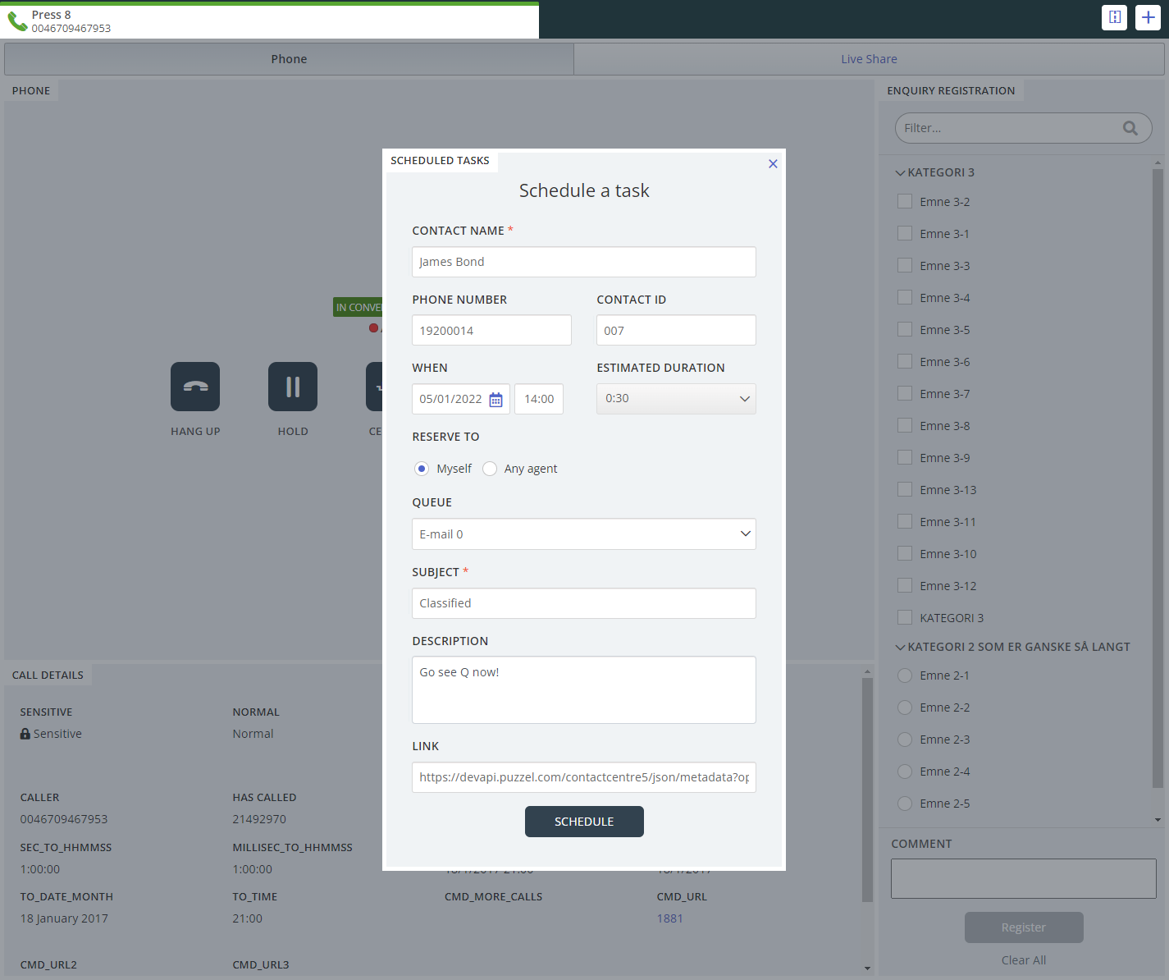Image resolution: width=1169 pixels, height=980 pixels.
Task: Click the Hang Up phone icon
Action: [195, 387]
